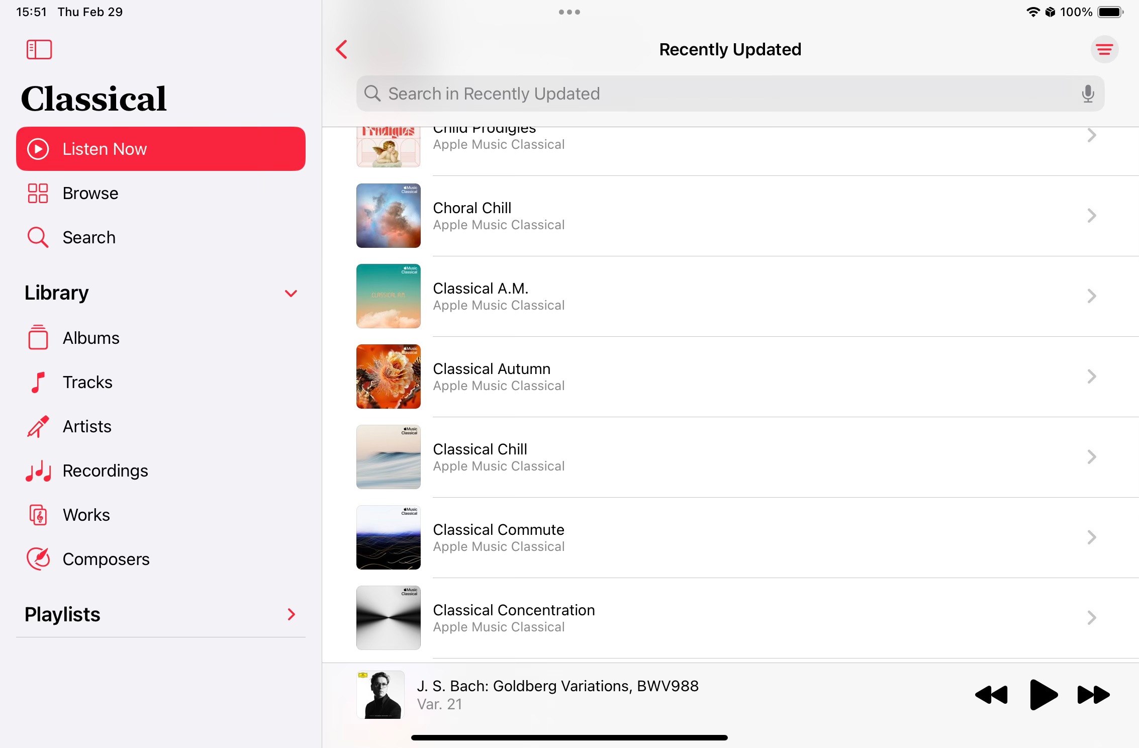This screenshot has height=748, width=1139.
Task: Expand the Playlists section
Action: click(291, 614)
